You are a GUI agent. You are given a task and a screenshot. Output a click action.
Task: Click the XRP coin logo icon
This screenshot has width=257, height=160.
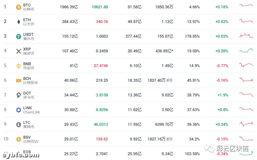[19, 51]
